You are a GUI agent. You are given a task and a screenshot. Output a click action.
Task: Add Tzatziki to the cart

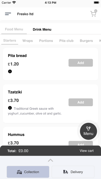tap(81, 102)
